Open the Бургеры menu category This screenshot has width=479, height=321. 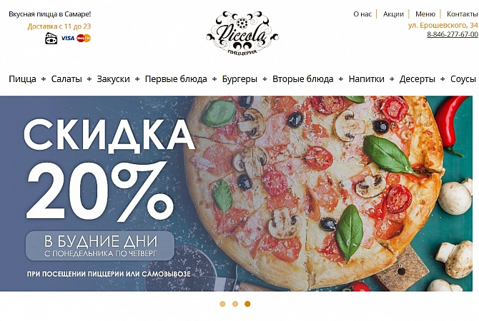239,79
